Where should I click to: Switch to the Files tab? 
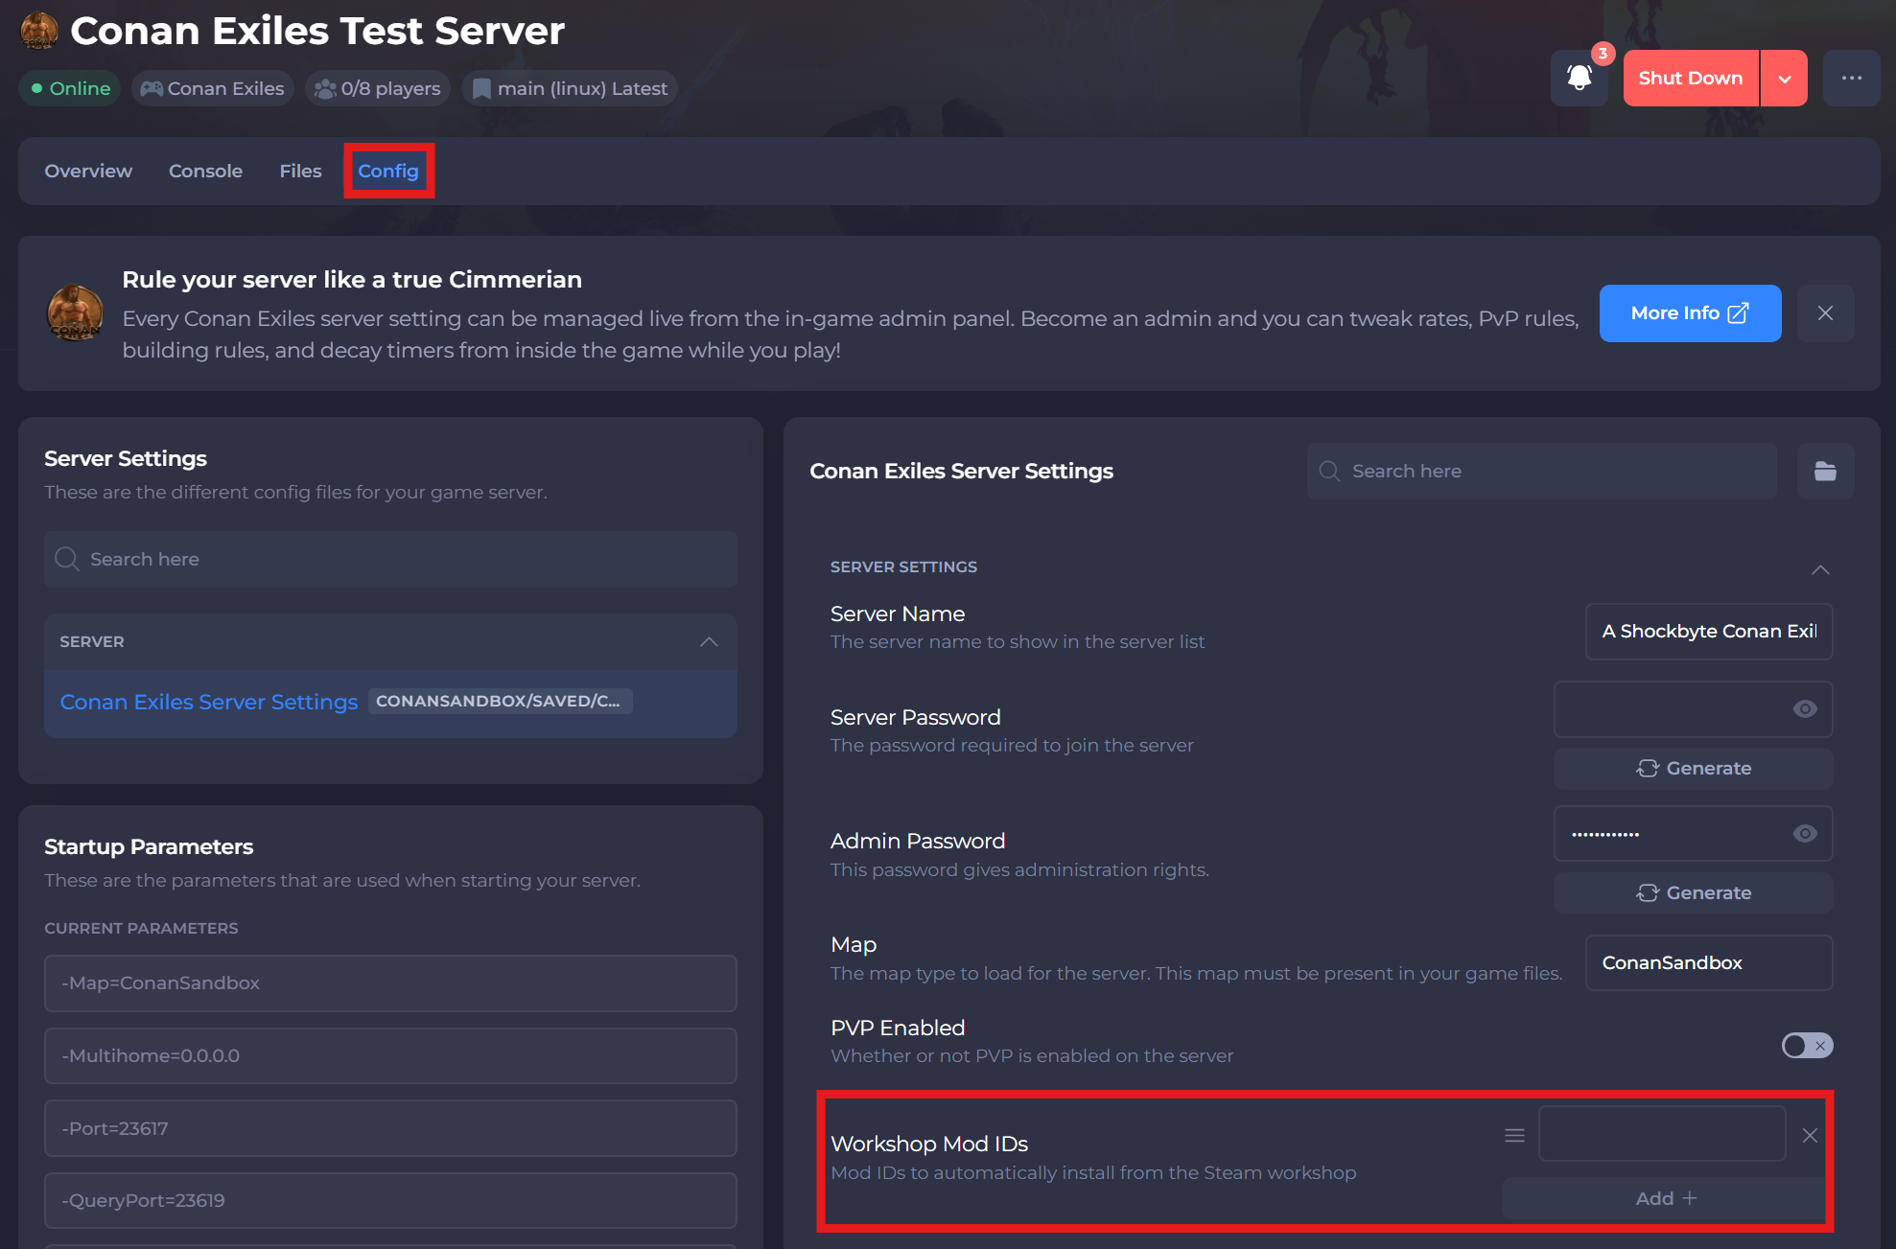[x=300, y=171]
